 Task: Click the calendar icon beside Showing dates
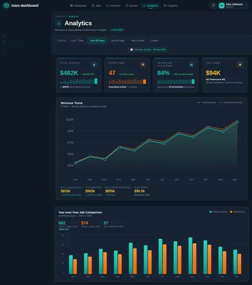132,49
